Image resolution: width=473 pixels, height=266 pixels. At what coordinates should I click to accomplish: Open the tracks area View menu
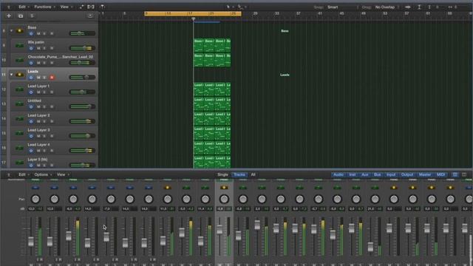[66, 7]
